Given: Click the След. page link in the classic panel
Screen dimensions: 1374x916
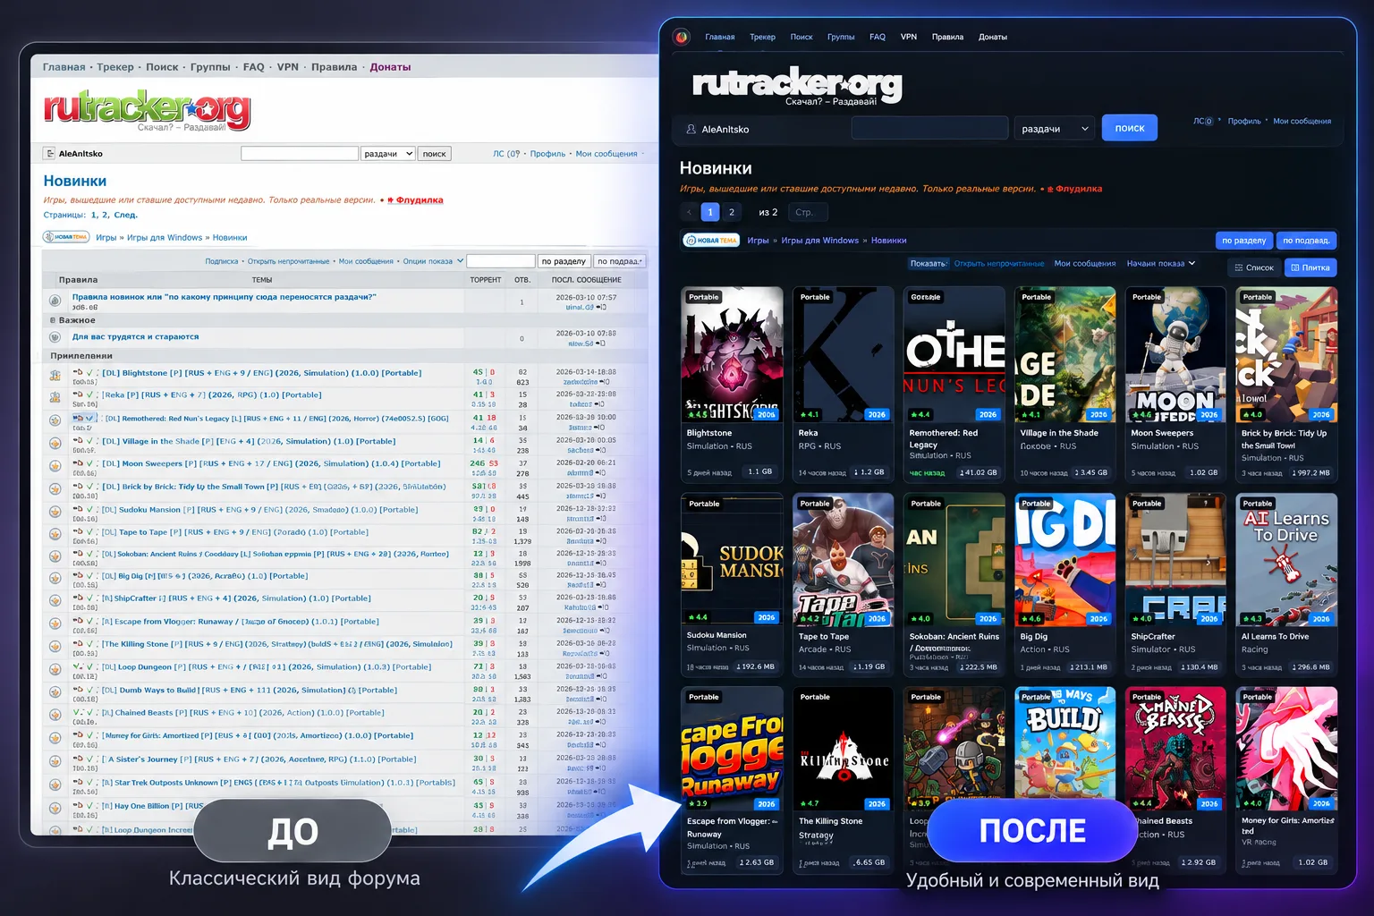Looking at the screenshot, I should (x=126, y=215).
